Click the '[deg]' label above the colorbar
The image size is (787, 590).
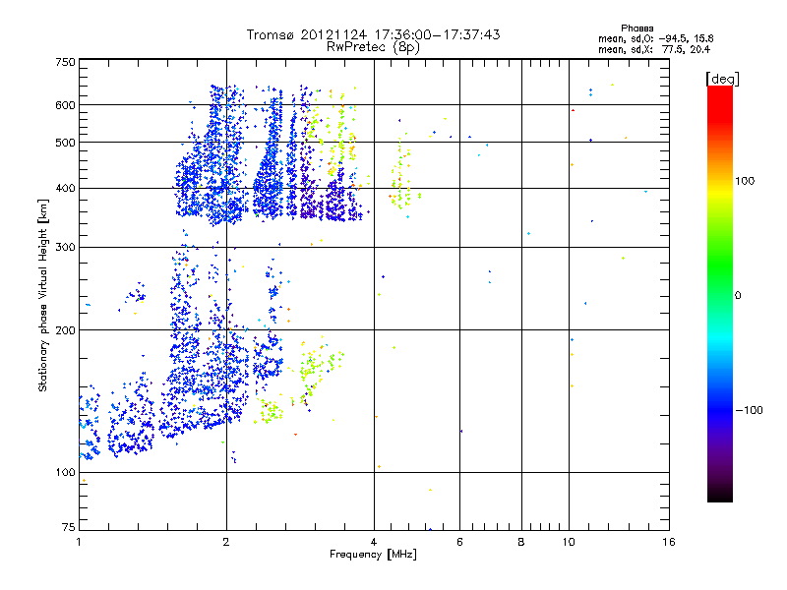coord(722,79)
